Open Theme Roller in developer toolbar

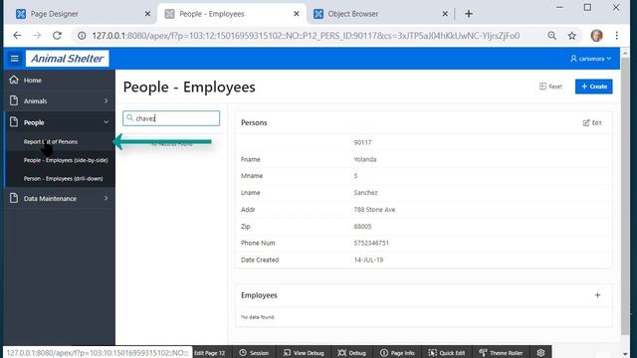[x=501, y=353]
